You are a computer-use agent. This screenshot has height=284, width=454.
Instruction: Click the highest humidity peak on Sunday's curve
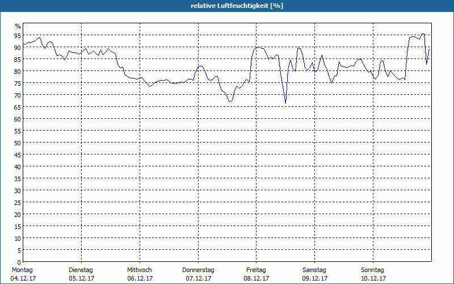423,34
